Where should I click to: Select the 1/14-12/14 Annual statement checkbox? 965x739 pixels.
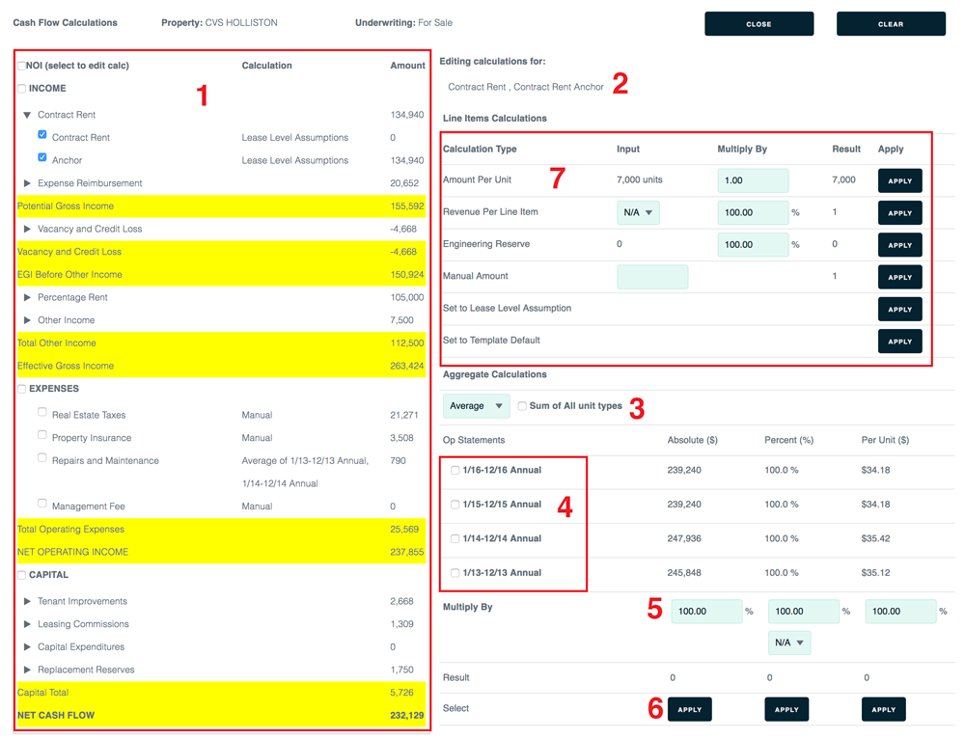455,539
